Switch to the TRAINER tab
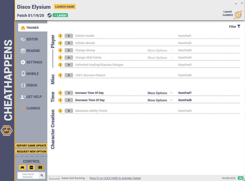This screenshot has width=245, height=181. click(33, 28)
